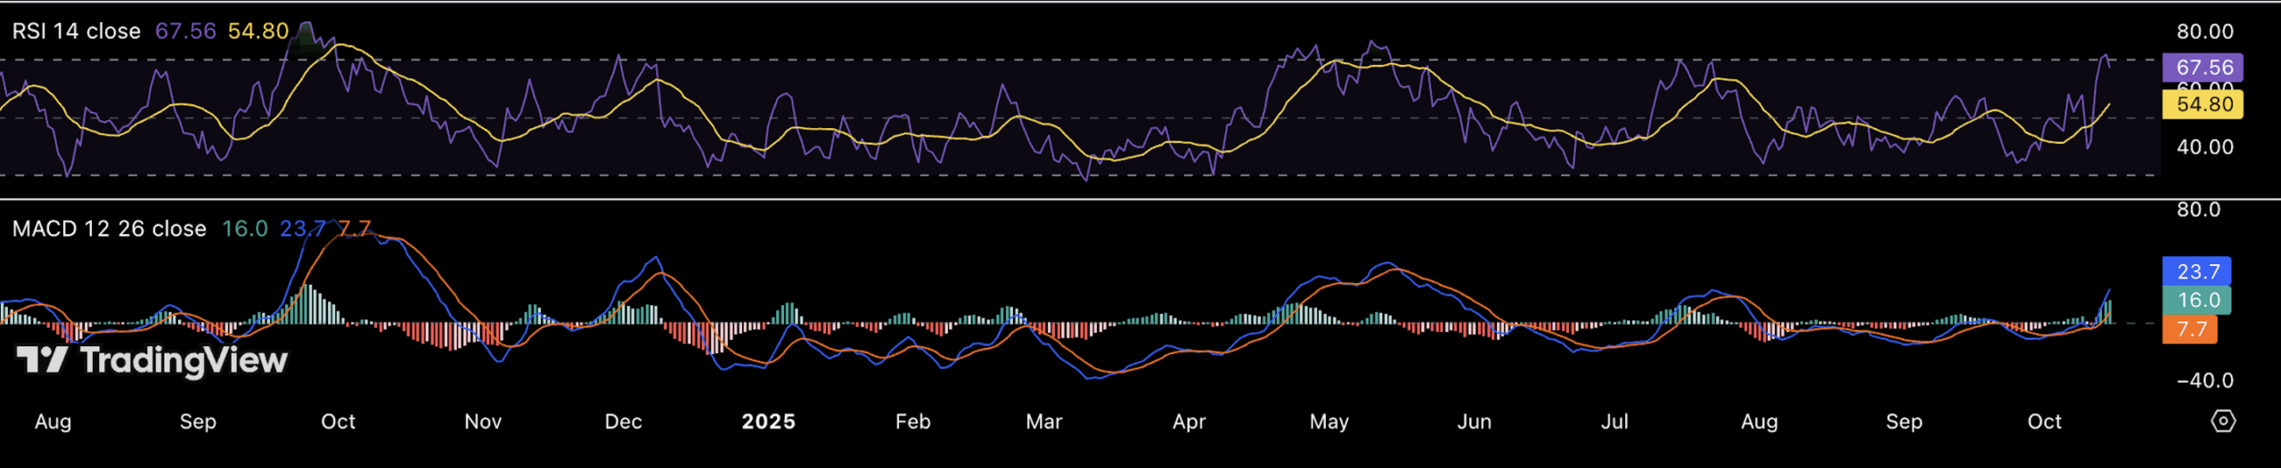Viewport: 2281px width, 468px height.
Task: Click yellow 54.80 price scale label
Action: [x=2203, y=104]
